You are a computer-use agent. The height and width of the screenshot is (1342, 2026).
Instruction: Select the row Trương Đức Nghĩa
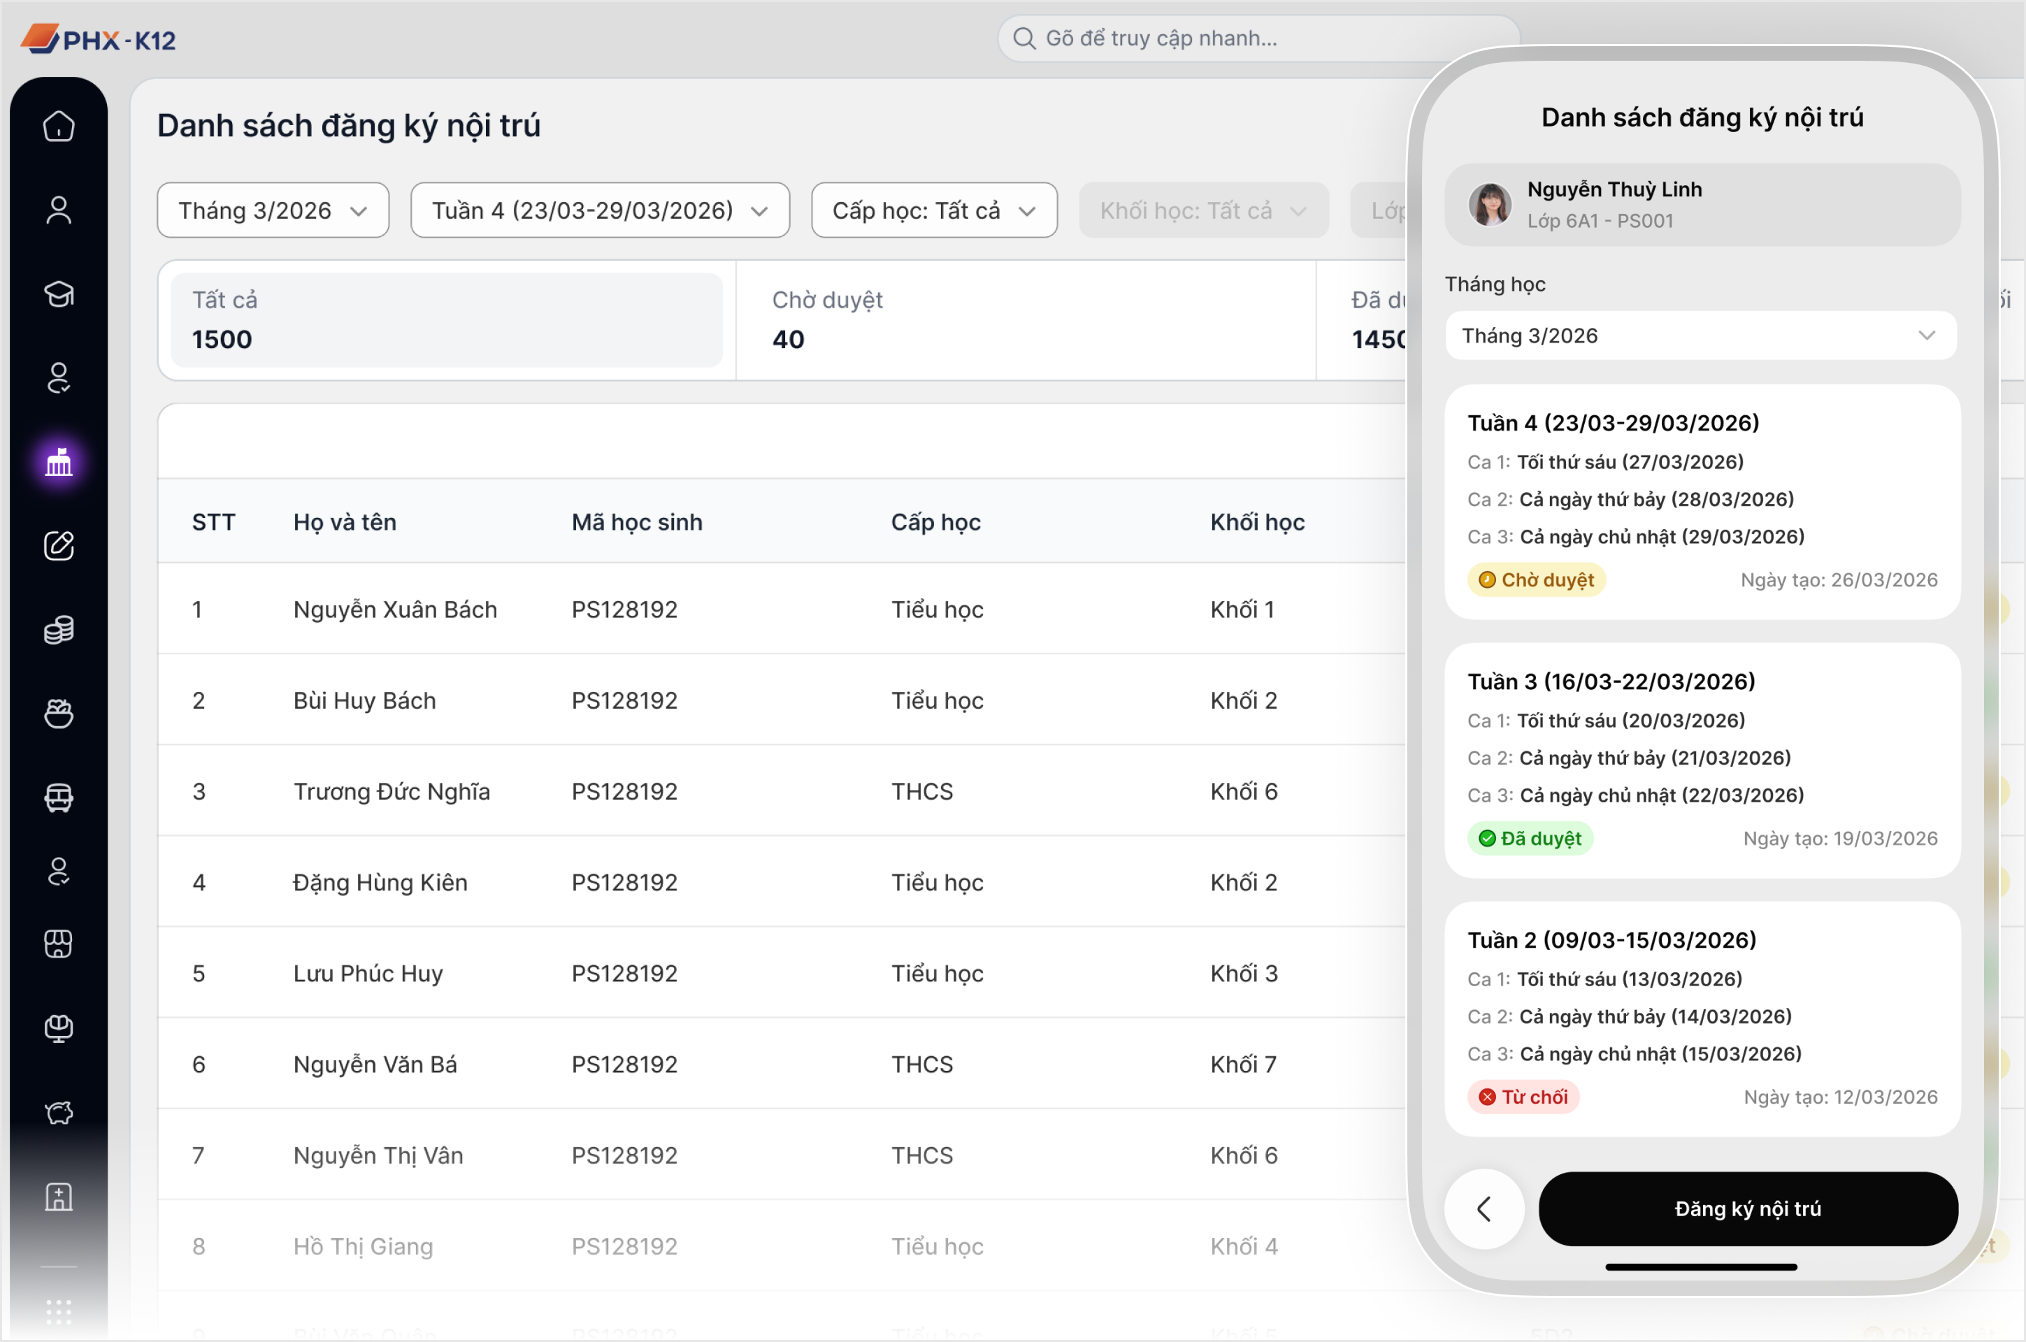(x=782, y=791)
